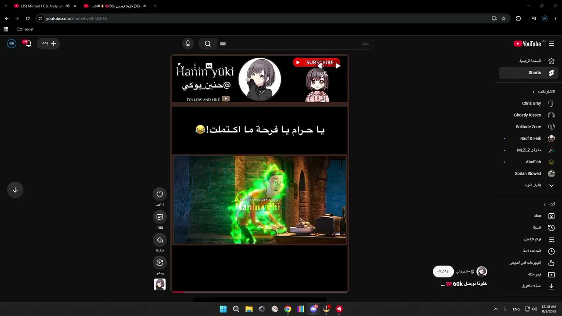Open the tab search dropdown
Viewport: 562px width, 316px height.
(6, 6)
